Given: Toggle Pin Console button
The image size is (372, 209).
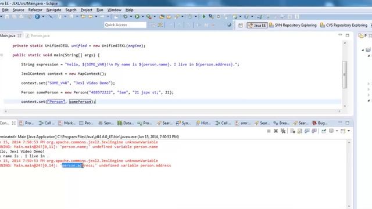Looking at the screenshot, I should coord(324,131).
